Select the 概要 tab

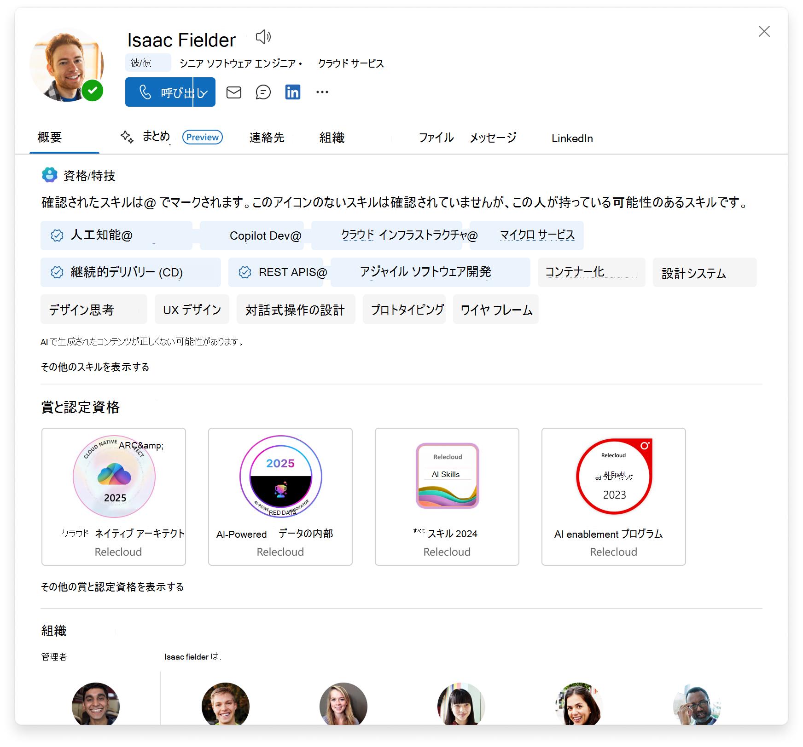click(50, 138)
